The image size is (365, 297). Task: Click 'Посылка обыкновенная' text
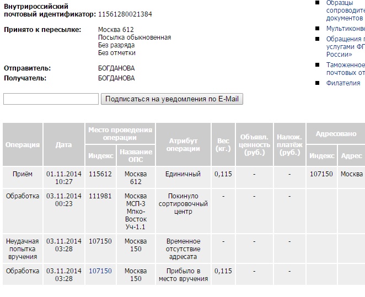(x=135, y=37)
